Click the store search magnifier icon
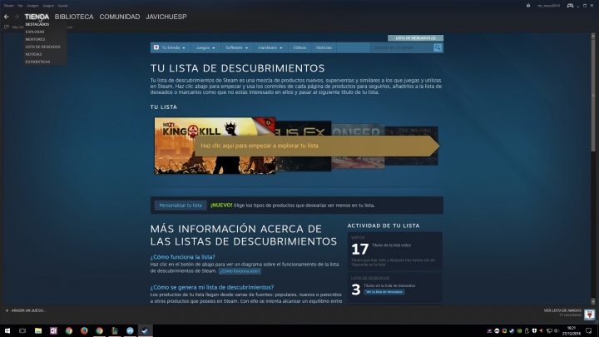Viewport: 599px width, 337px height. (x=438, y=47)
